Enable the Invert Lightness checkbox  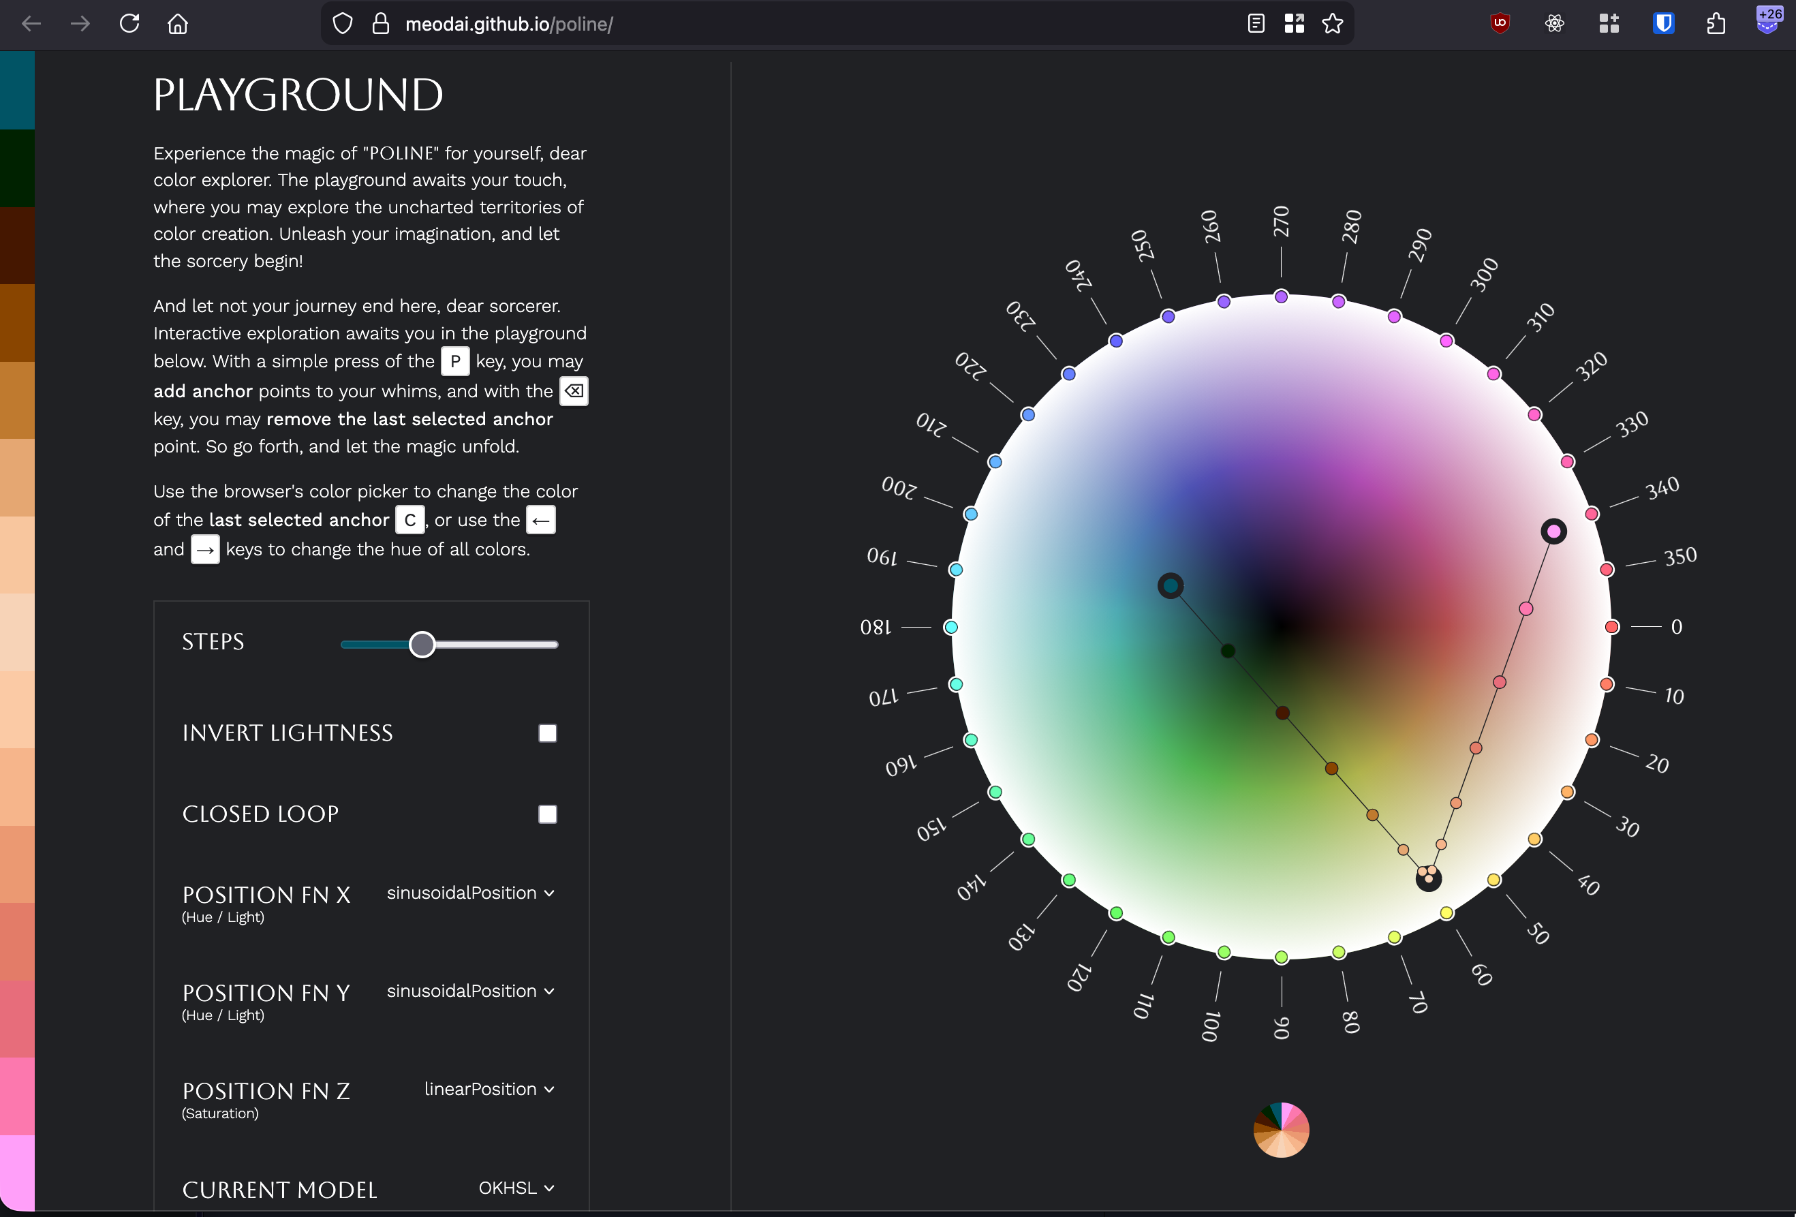(x=547, y=733)
